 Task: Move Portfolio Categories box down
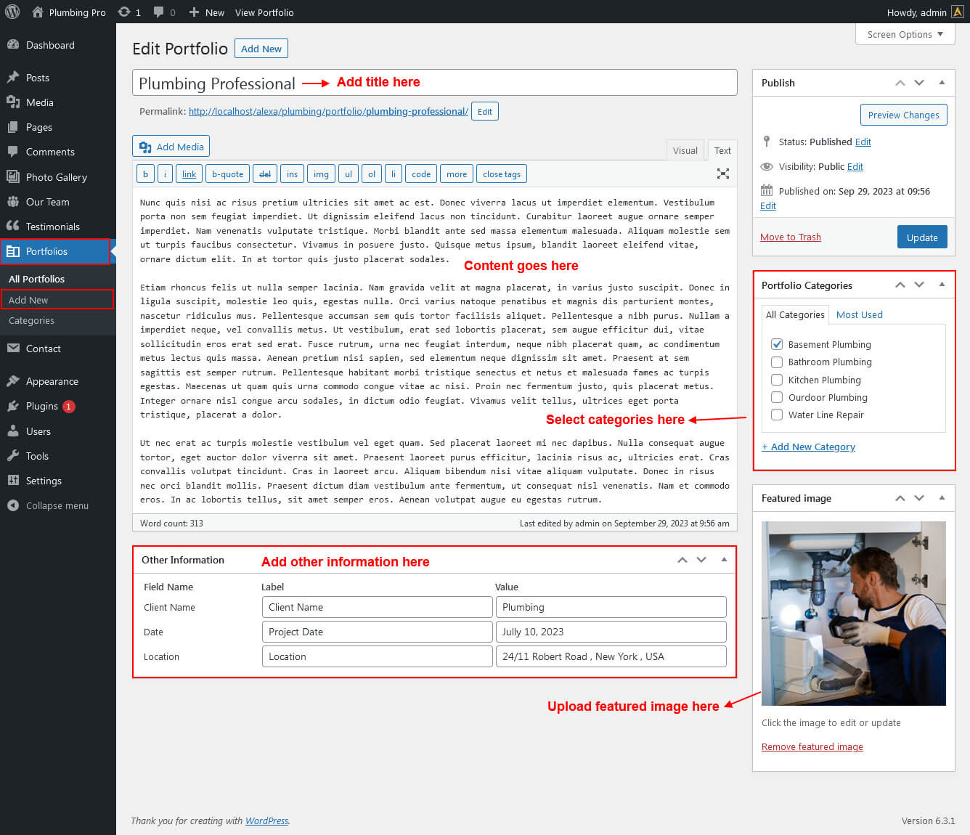pyautogui.click(x=919, y=285)
